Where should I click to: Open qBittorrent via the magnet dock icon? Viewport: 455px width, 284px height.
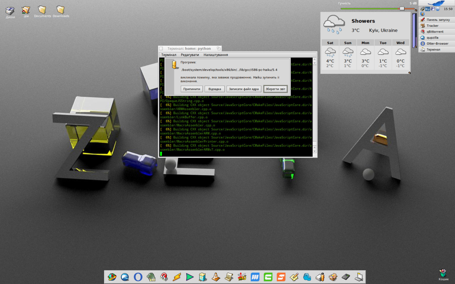pyautogui.click(x=164, y=277)
